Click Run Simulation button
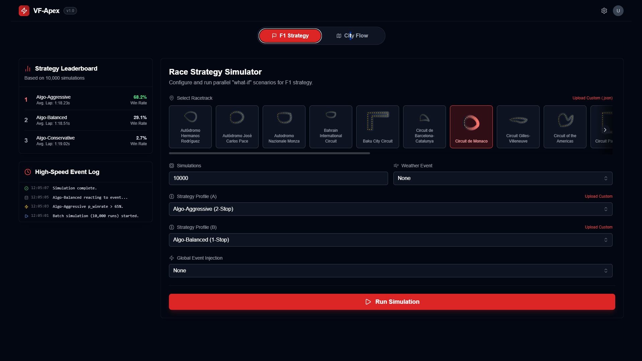The height and width of the screenshot is (361, 642). coord(392,302)
